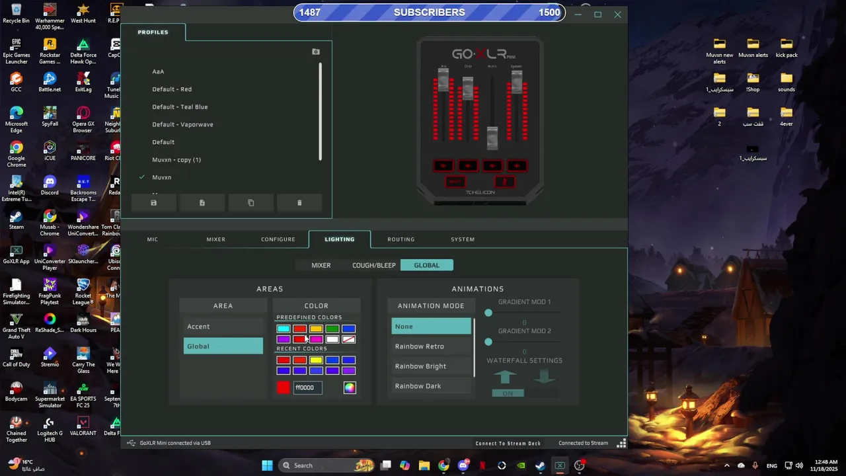Open the profile folder settings icon
The width and height of the screenshot is (846, 476).
click(316, 52)
